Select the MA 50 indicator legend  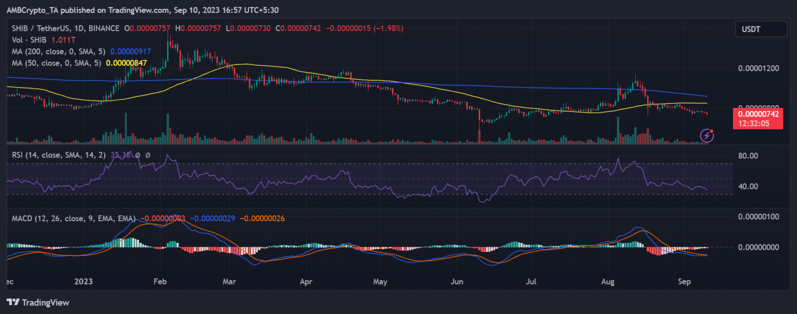(x=55, y=63)
